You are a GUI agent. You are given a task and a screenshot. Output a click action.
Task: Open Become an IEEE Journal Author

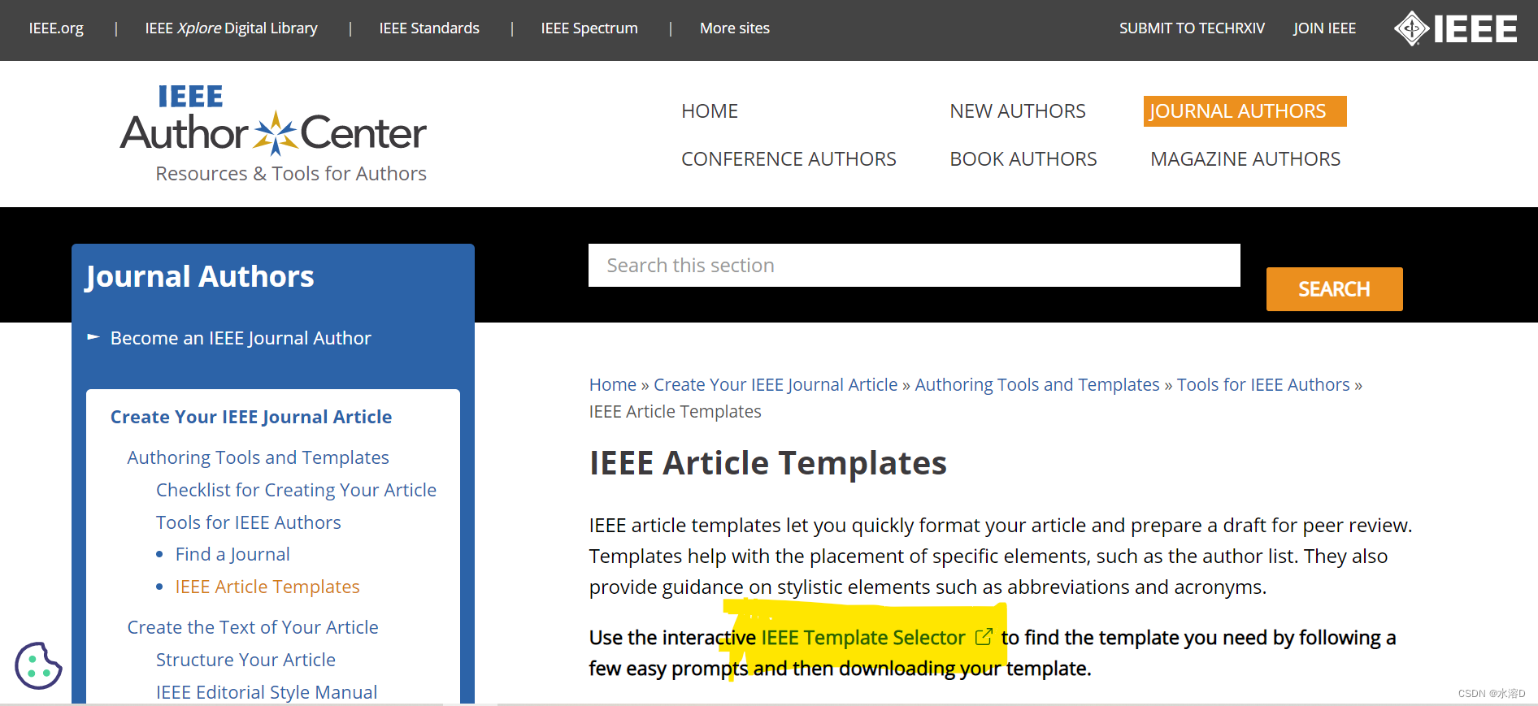tap(241, 338)
